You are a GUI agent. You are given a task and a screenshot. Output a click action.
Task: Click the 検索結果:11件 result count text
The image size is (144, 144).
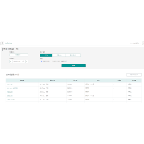[12, 75]
